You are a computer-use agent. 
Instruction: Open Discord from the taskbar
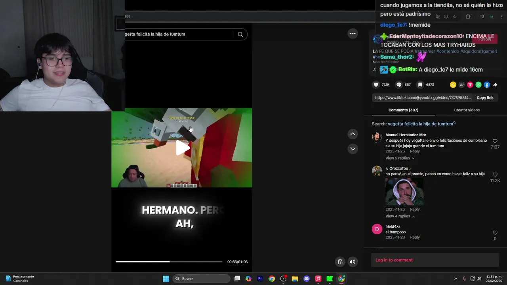tap(306, 279)
